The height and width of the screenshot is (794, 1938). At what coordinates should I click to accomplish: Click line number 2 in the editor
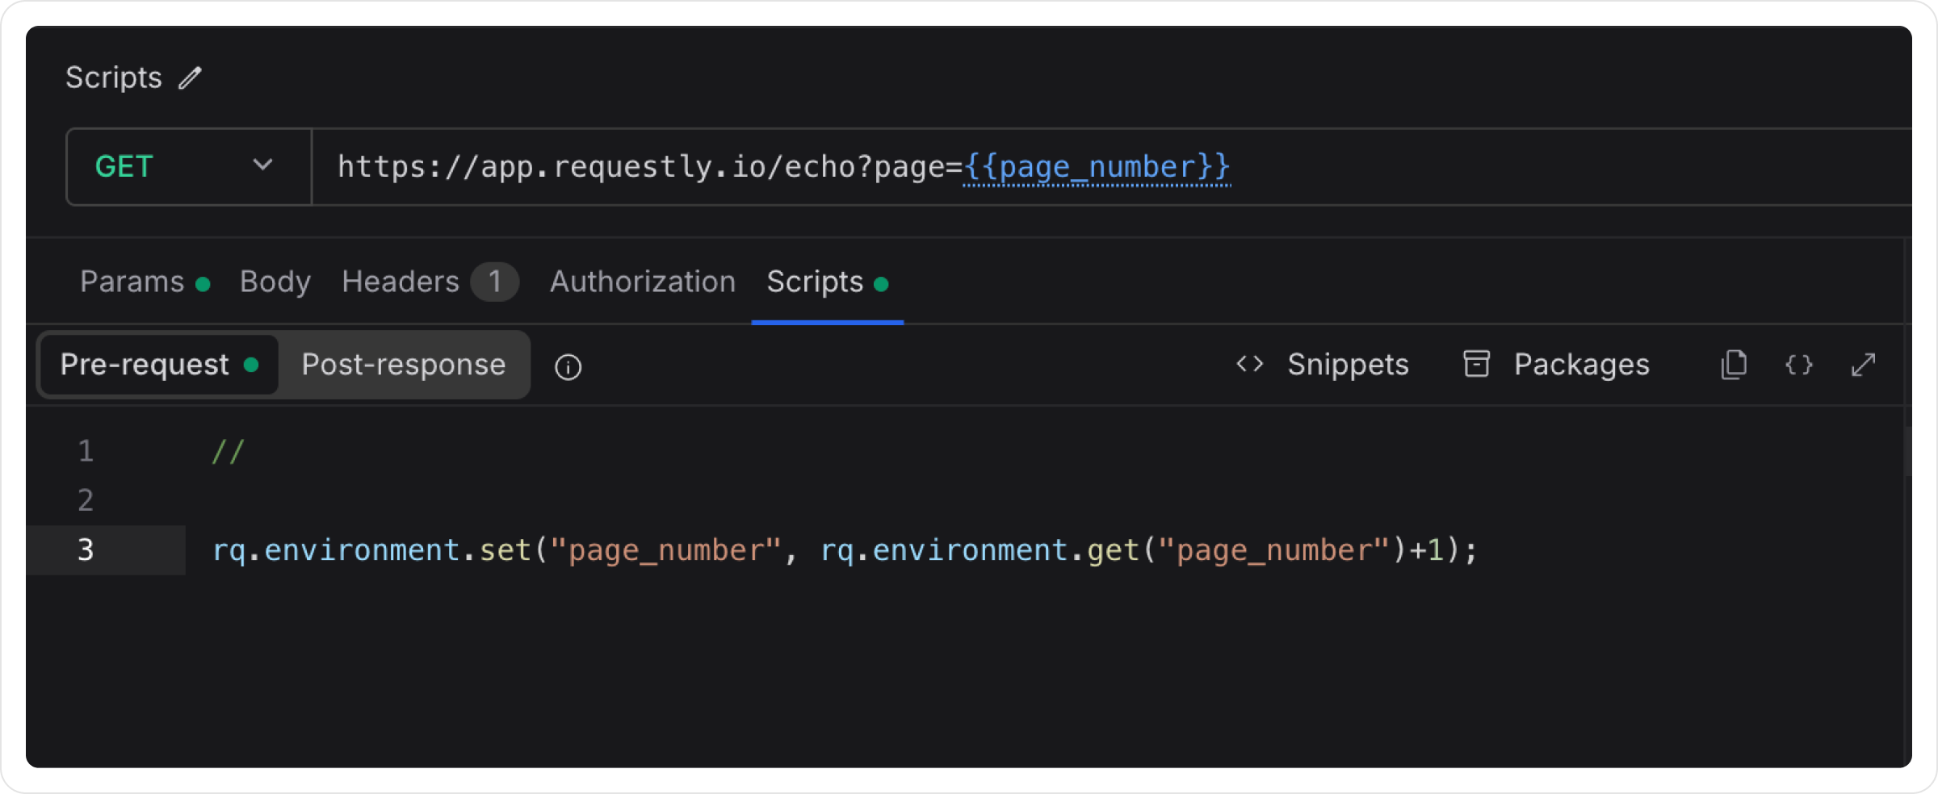(x=86, y=500)
